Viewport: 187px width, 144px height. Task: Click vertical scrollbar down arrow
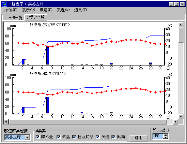[x=181, y=117]
